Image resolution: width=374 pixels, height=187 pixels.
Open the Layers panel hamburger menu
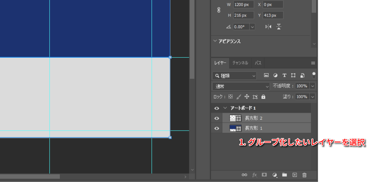click(x=313, y=63)
